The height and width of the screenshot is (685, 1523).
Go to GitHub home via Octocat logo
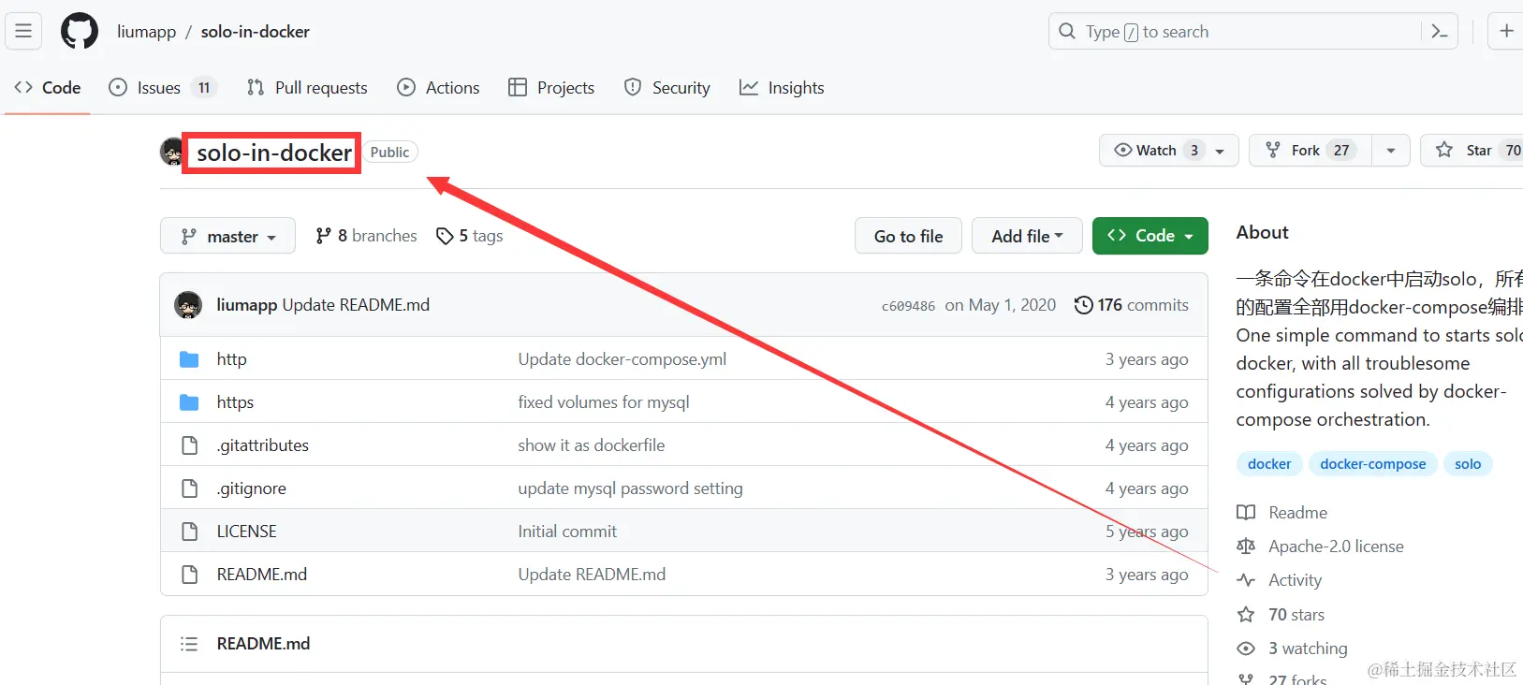pyautogui.click(x=80, y=31)
